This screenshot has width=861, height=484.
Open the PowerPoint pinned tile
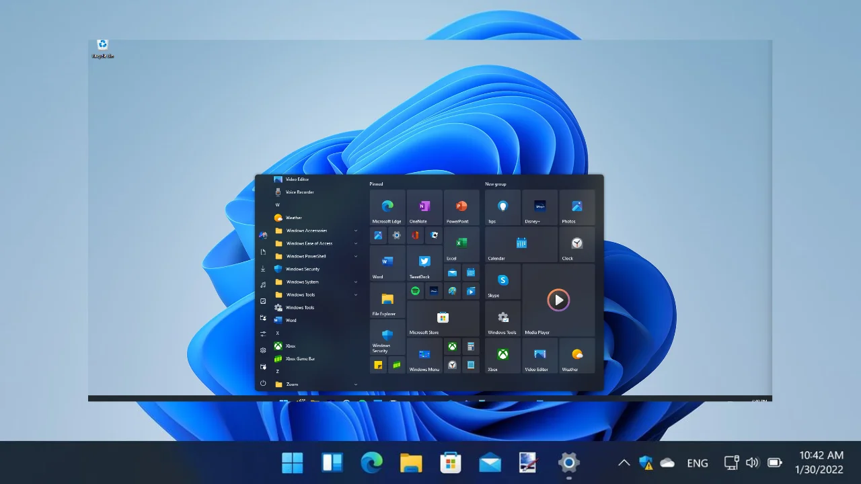(461, 207)
